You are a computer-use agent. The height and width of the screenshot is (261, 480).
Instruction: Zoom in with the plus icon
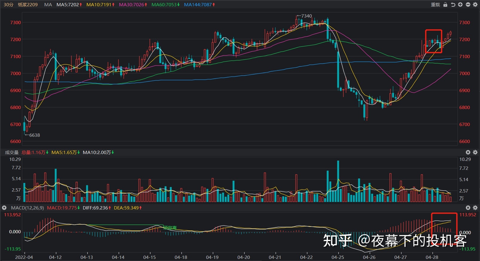[460, 4]
